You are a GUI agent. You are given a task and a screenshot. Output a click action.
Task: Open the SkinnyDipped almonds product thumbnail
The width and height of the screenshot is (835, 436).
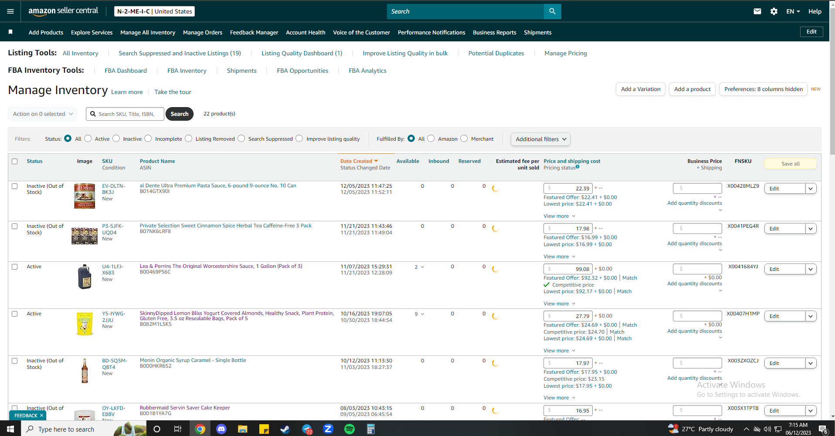[x=85, y=324]
